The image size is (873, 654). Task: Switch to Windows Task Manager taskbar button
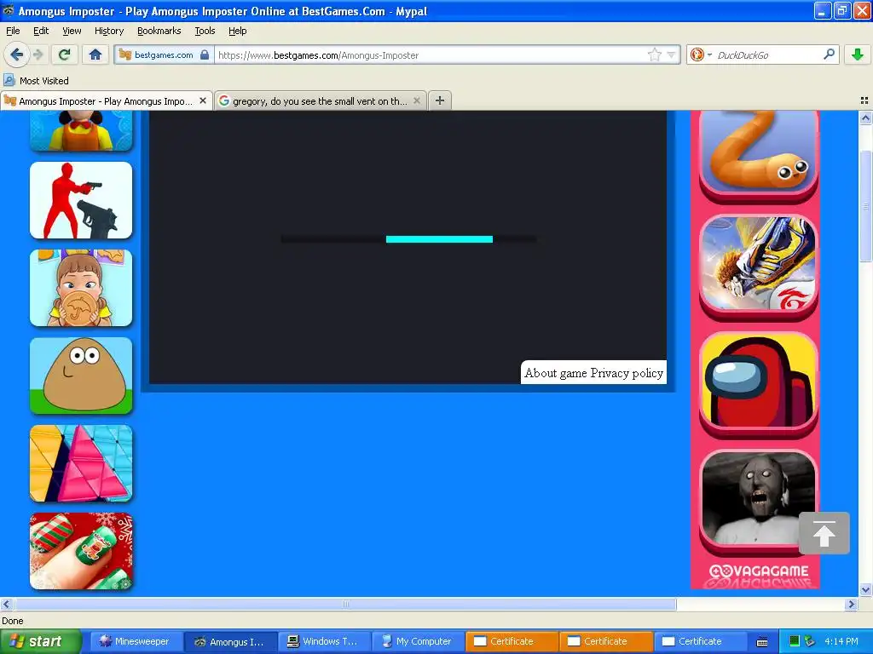(323, 641)
